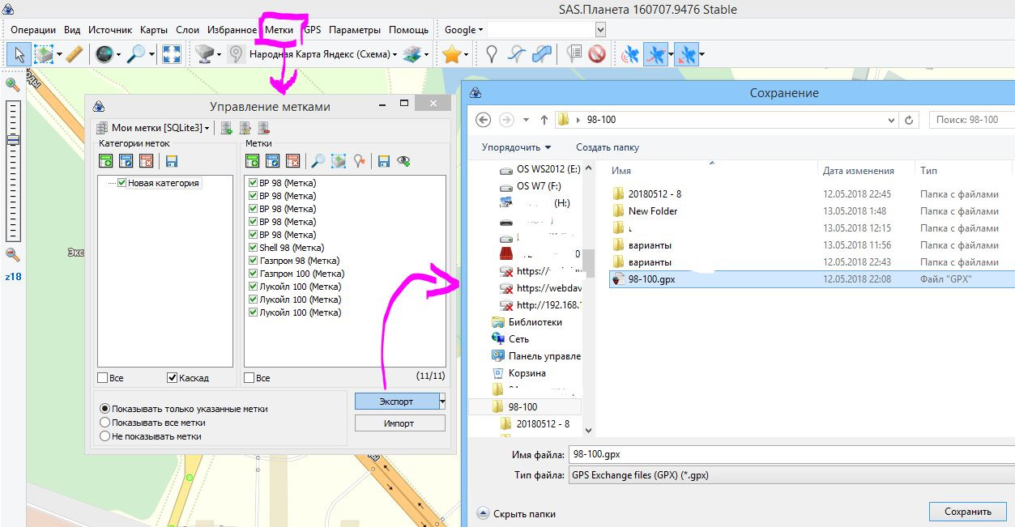1015x527 pixels.
Task: Click Создать папку in save dialog
Action: pos(608,147)
